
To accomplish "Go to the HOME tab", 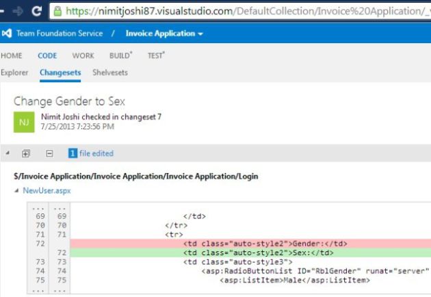I will click(x=12, y=55).
